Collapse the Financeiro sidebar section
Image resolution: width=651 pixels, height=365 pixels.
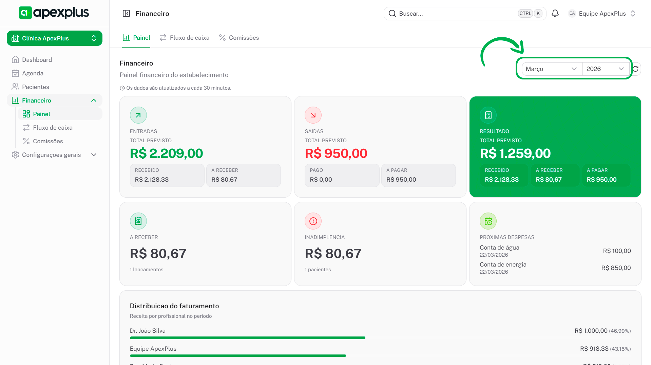pyautogui.click(x=94, y=101)
